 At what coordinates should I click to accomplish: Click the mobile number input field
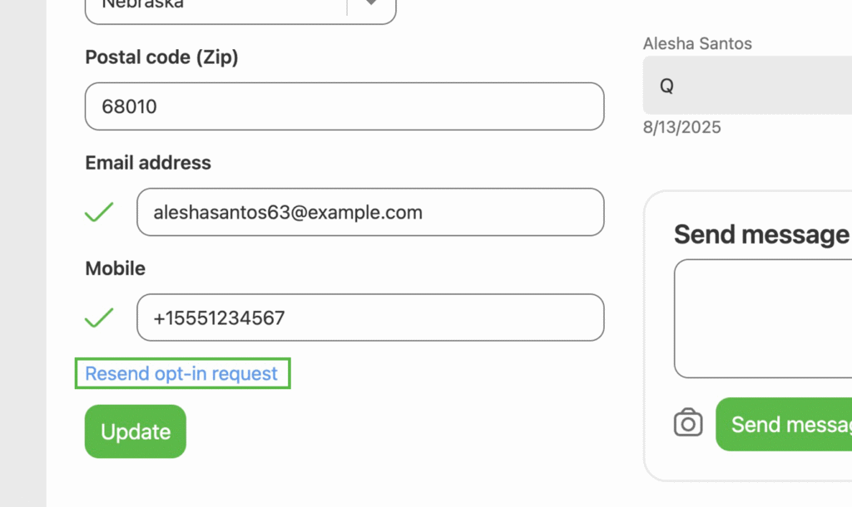pos(370,317)
